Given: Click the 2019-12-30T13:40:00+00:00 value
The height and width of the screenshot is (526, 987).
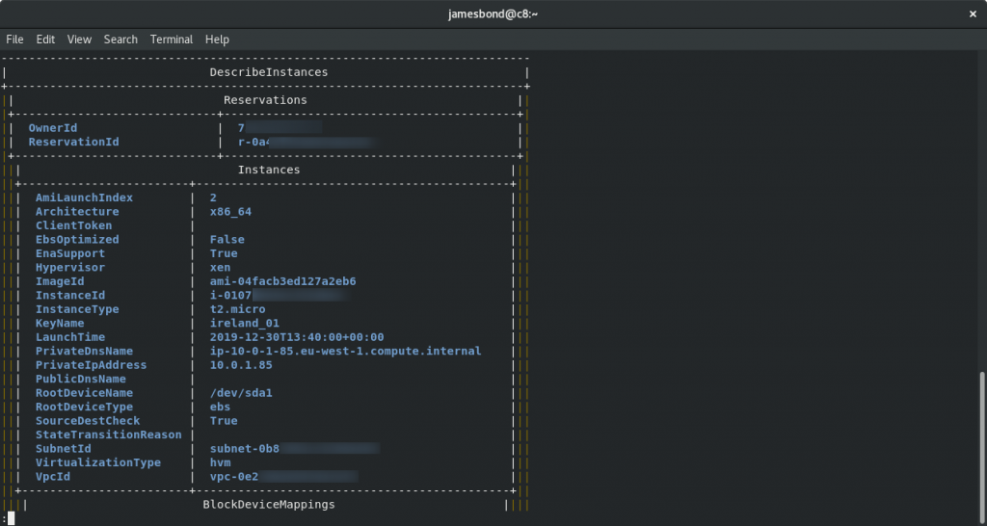Looking at the screenshot, I should [297, 337].
